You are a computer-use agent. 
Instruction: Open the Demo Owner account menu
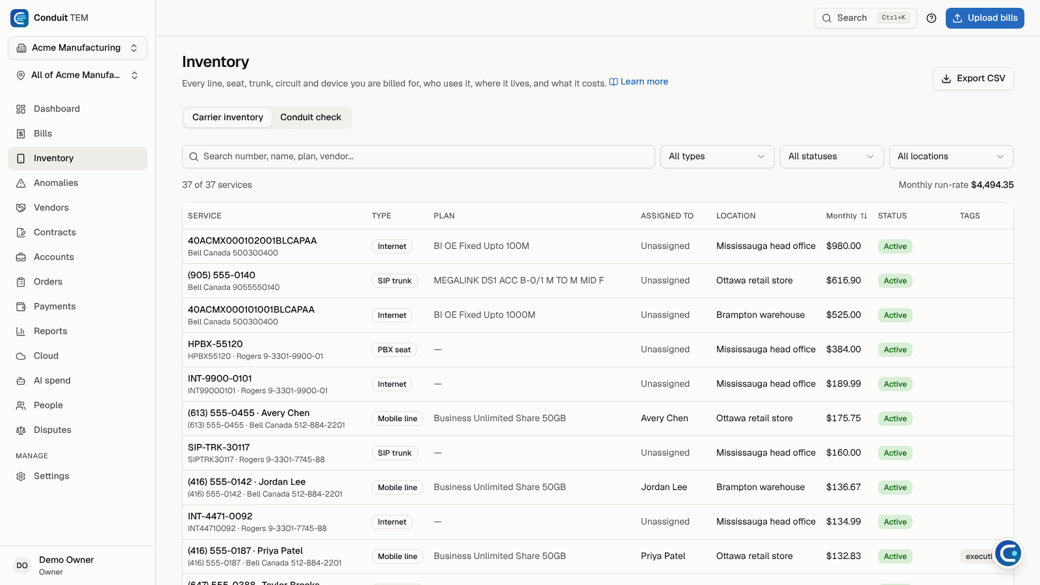tap(77, 565)
